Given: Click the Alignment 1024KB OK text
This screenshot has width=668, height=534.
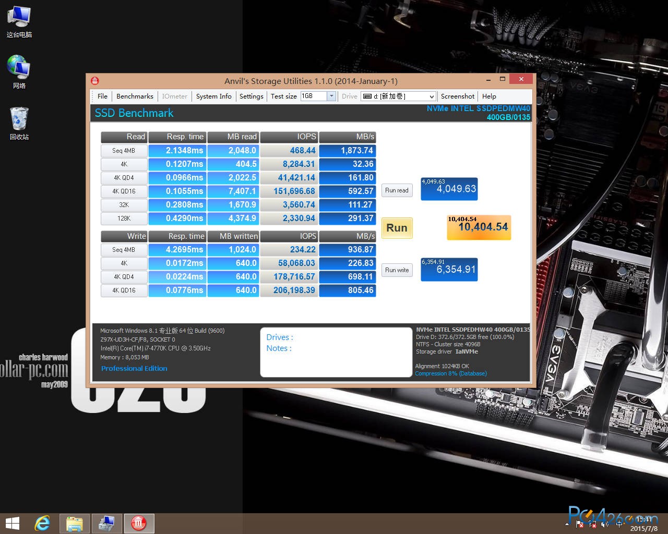Looking at the screenshot, I should coord(442,366).
